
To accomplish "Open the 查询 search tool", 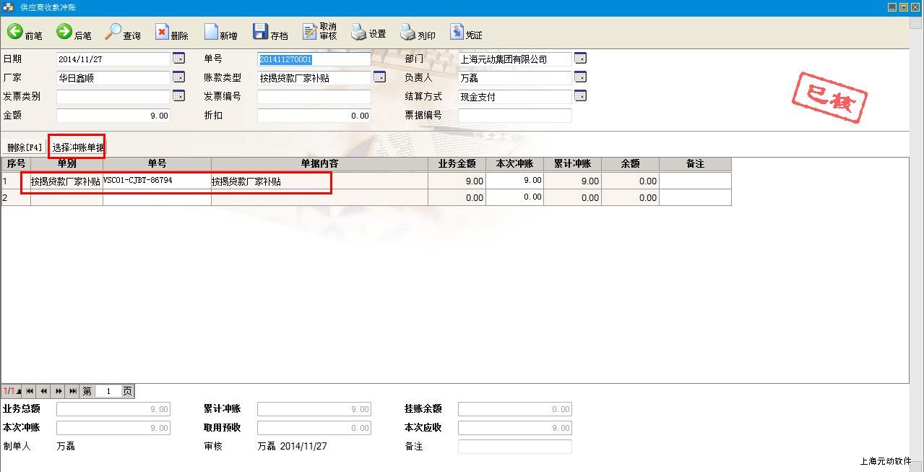I will pos(123,33).
